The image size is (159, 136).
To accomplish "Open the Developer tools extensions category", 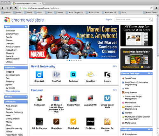I will click(x=13, y=75).
